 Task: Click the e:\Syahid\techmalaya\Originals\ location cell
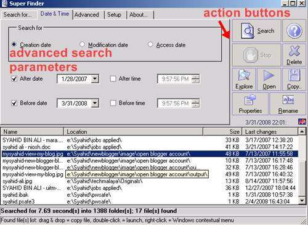tap(105, 181)
